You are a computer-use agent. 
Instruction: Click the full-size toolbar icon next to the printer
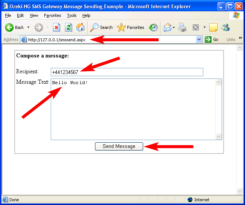click(x=196, y=27)
